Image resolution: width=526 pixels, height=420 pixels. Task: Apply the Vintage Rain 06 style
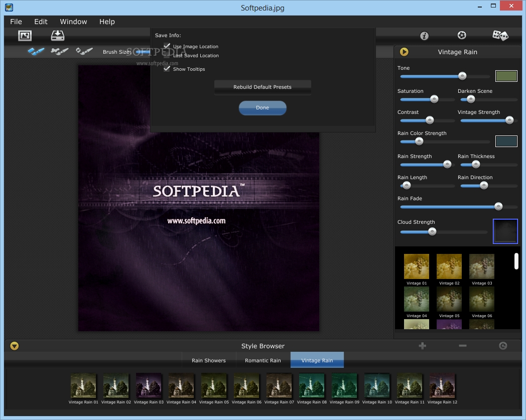point(246,386)
